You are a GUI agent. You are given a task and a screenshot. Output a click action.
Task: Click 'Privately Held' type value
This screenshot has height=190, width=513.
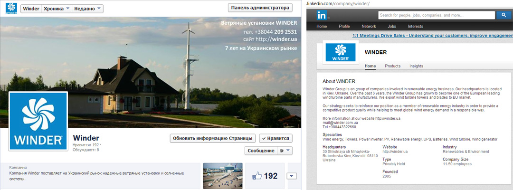pos(394,164)
